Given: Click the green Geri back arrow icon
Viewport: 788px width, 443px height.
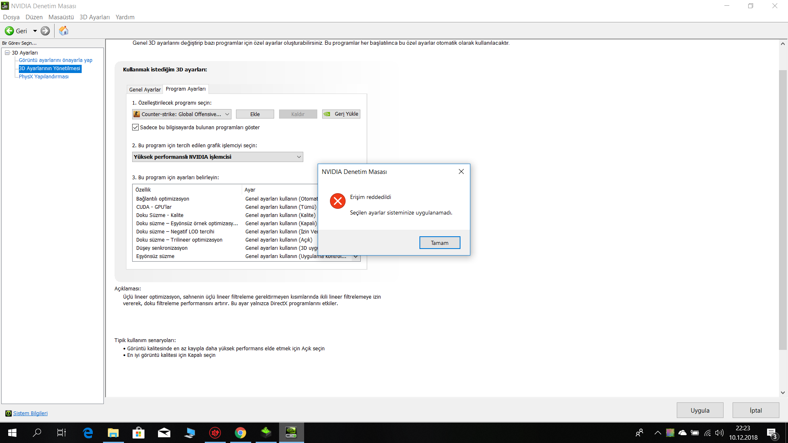Looking at the screenshot, I should coord(9,31).
